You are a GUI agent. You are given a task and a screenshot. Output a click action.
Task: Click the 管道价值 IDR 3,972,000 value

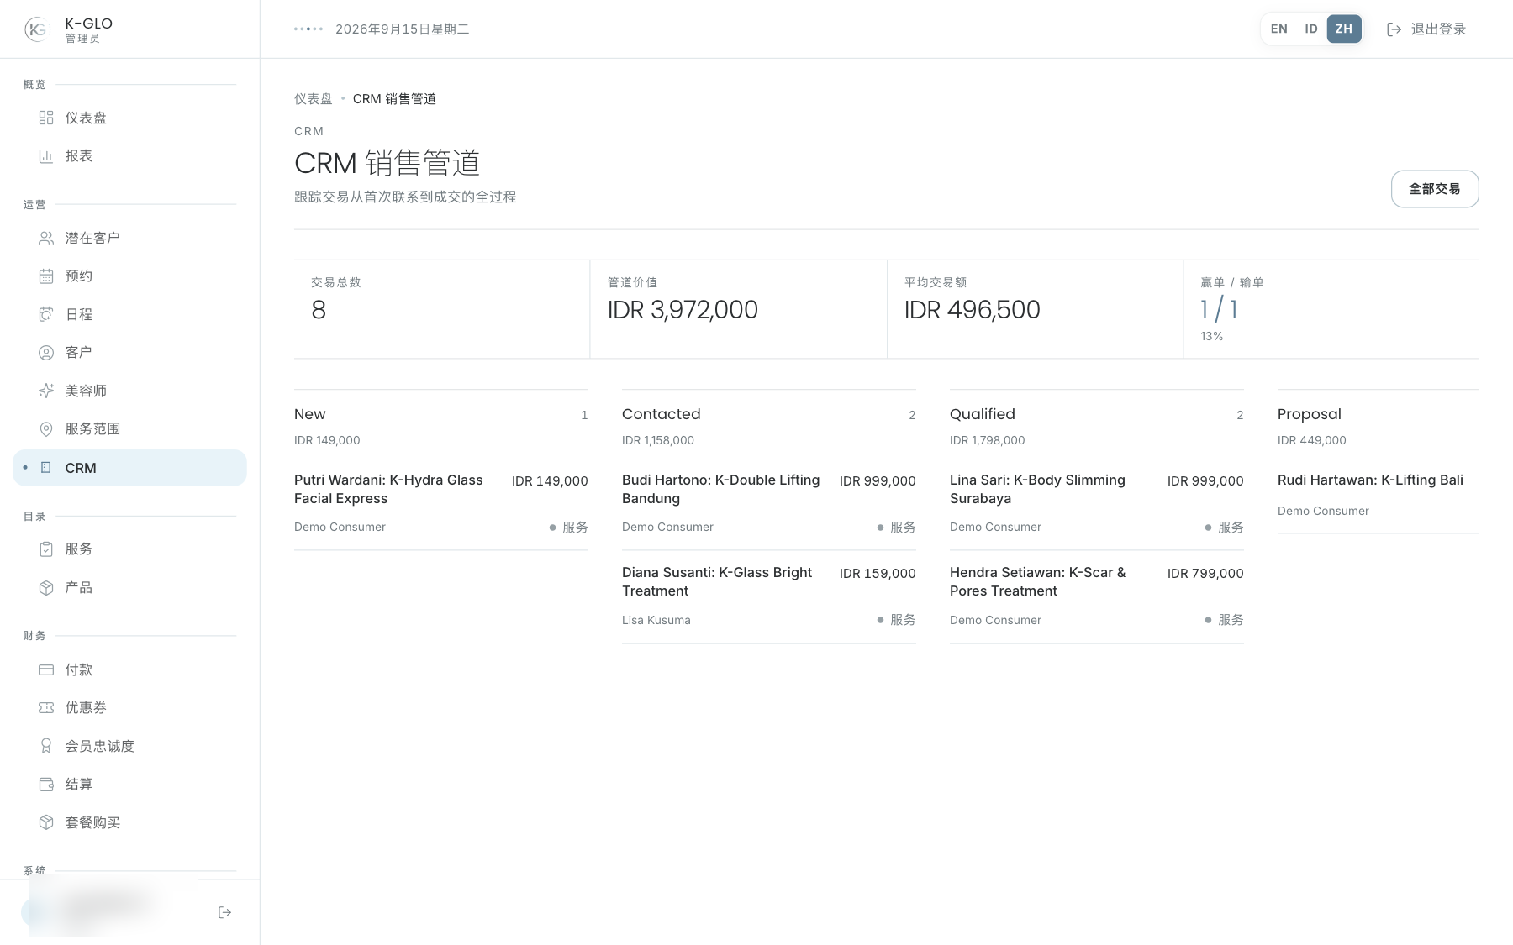coord(683,310)
